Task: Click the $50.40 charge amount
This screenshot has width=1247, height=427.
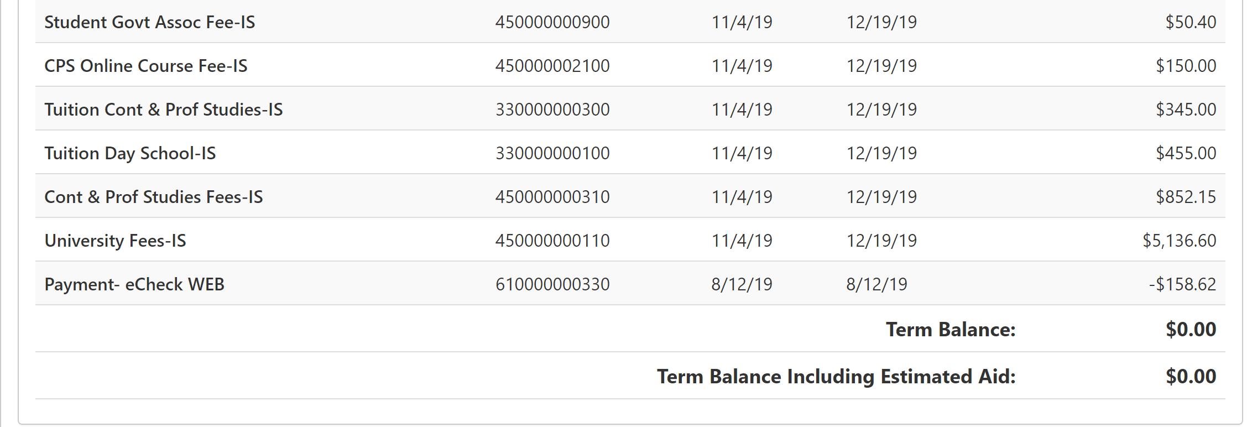Action: (1190, 22)
